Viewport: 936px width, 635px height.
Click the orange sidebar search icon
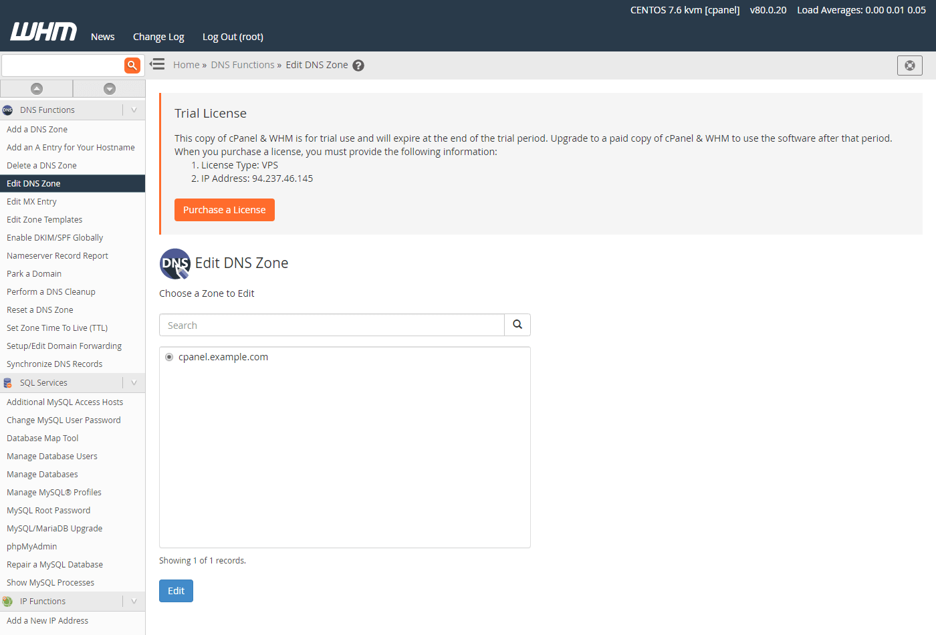[x=132, y=65]
